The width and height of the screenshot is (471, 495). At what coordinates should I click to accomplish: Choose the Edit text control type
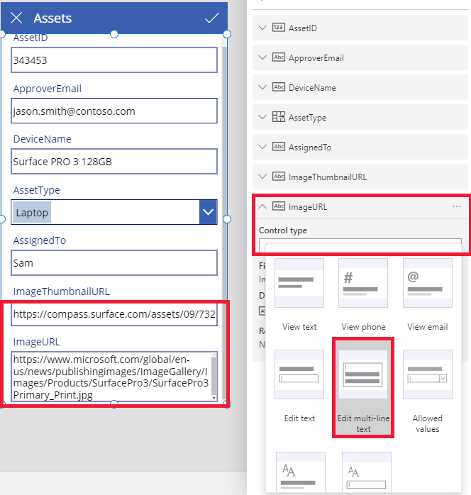(299, 386)
